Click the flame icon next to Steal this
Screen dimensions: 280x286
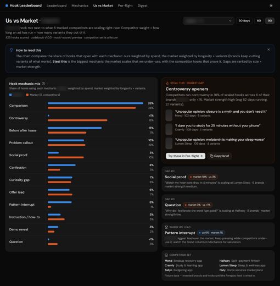[167, 83]
